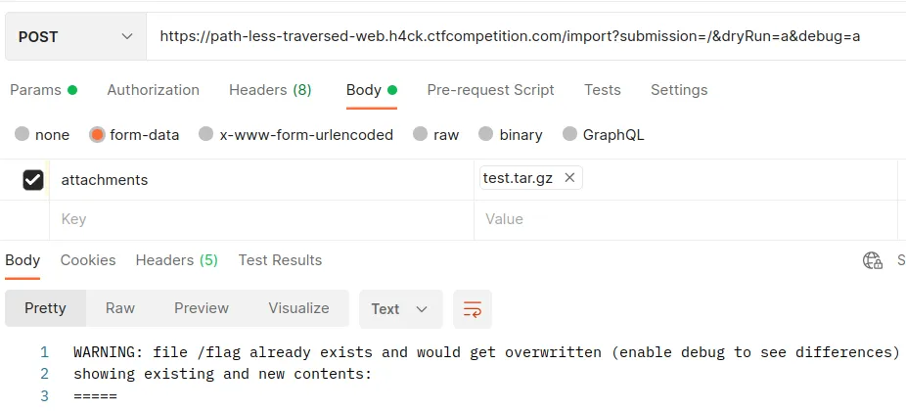This screenshot has height=411, width=906.
Task: Uncheck the attachments row checkbox
Action: pyautogui.click(x=33, y=180)
